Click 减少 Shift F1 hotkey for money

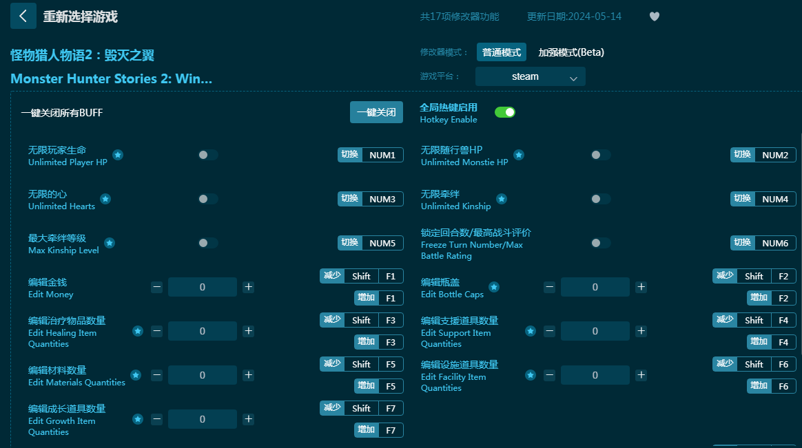pyautogui.click(x=362, y=276)
